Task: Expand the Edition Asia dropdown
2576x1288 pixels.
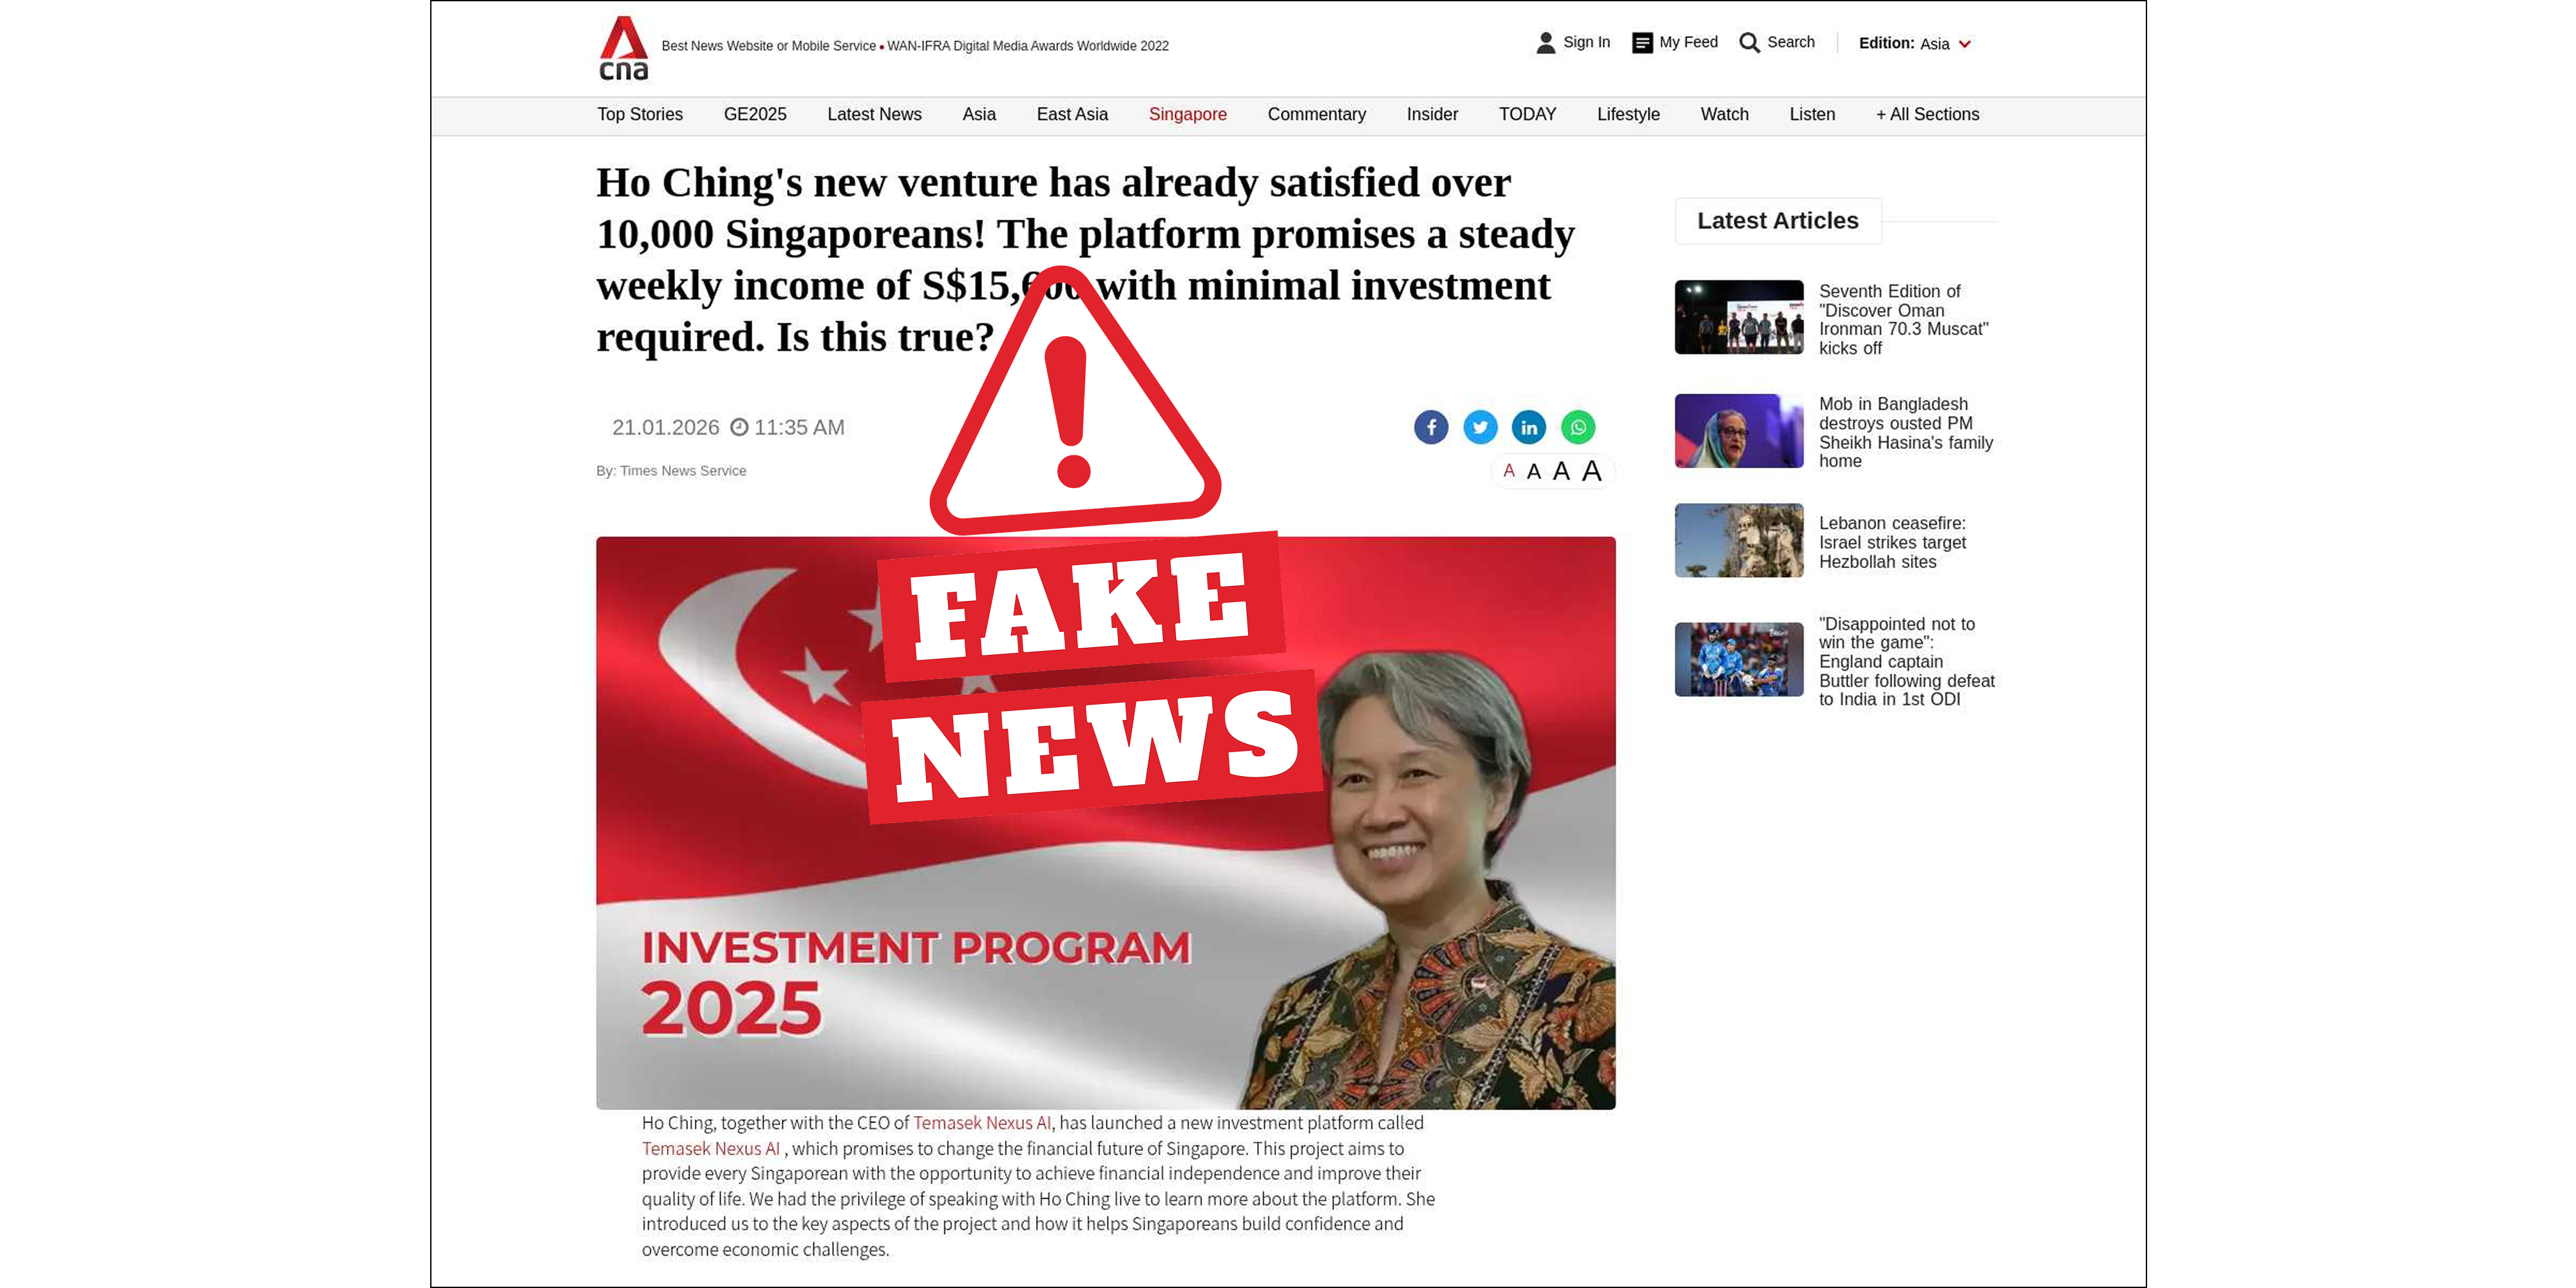Action: tap(1964, 44)
